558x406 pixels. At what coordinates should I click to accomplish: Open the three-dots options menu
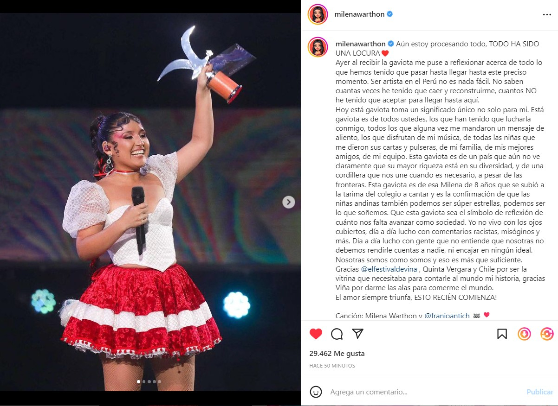click(547, 14)
